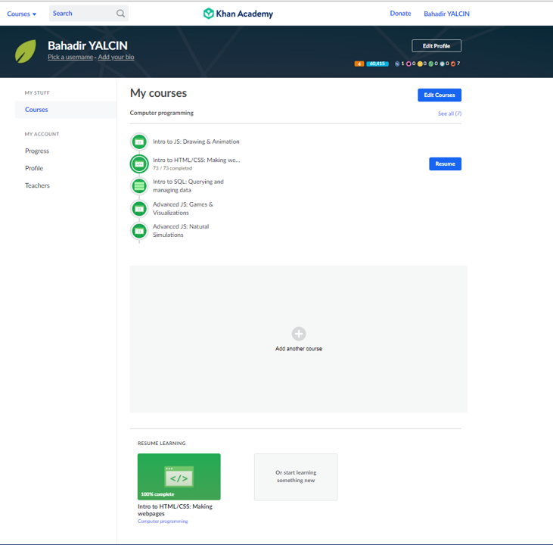
Task: Open Profile in the sidebar
Action: pos(34,168)
